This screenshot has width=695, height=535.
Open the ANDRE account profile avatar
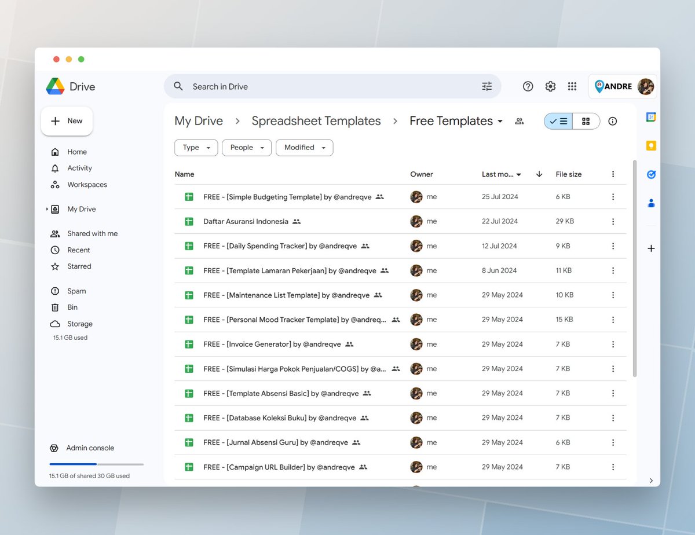click(646, 86)
